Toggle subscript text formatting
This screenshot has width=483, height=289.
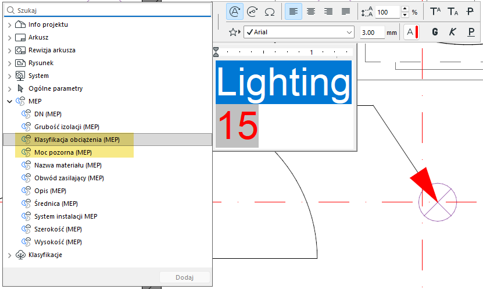453,12
